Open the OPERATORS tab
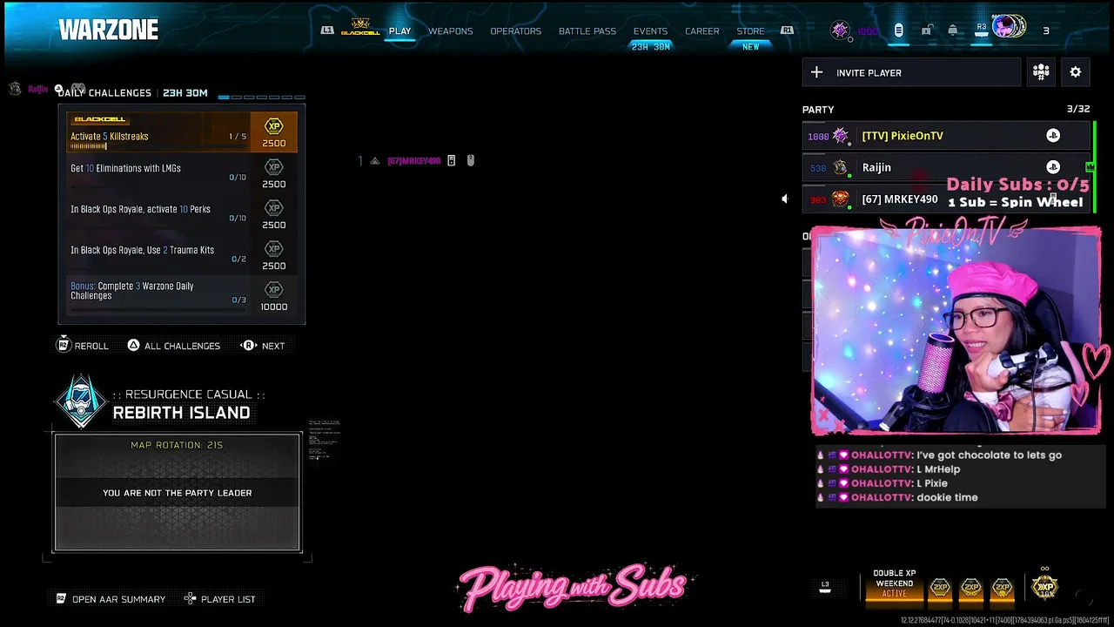 (516, 31)
